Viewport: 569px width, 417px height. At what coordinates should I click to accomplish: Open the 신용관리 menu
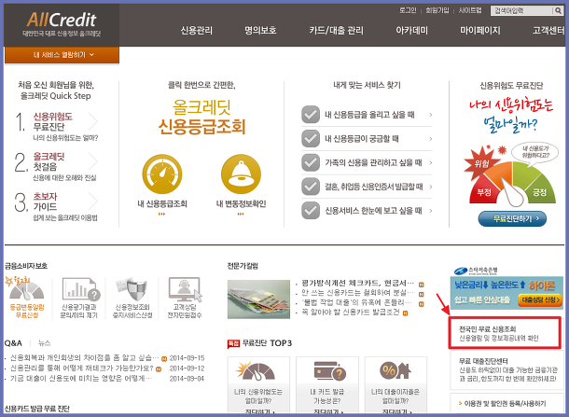(x=196, y=30)
